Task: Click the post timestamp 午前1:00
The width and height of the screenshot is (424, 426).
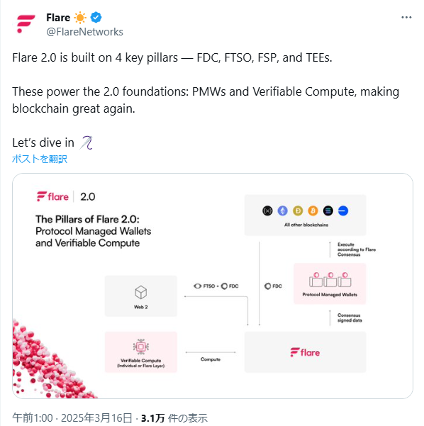Action: point(33,418)
